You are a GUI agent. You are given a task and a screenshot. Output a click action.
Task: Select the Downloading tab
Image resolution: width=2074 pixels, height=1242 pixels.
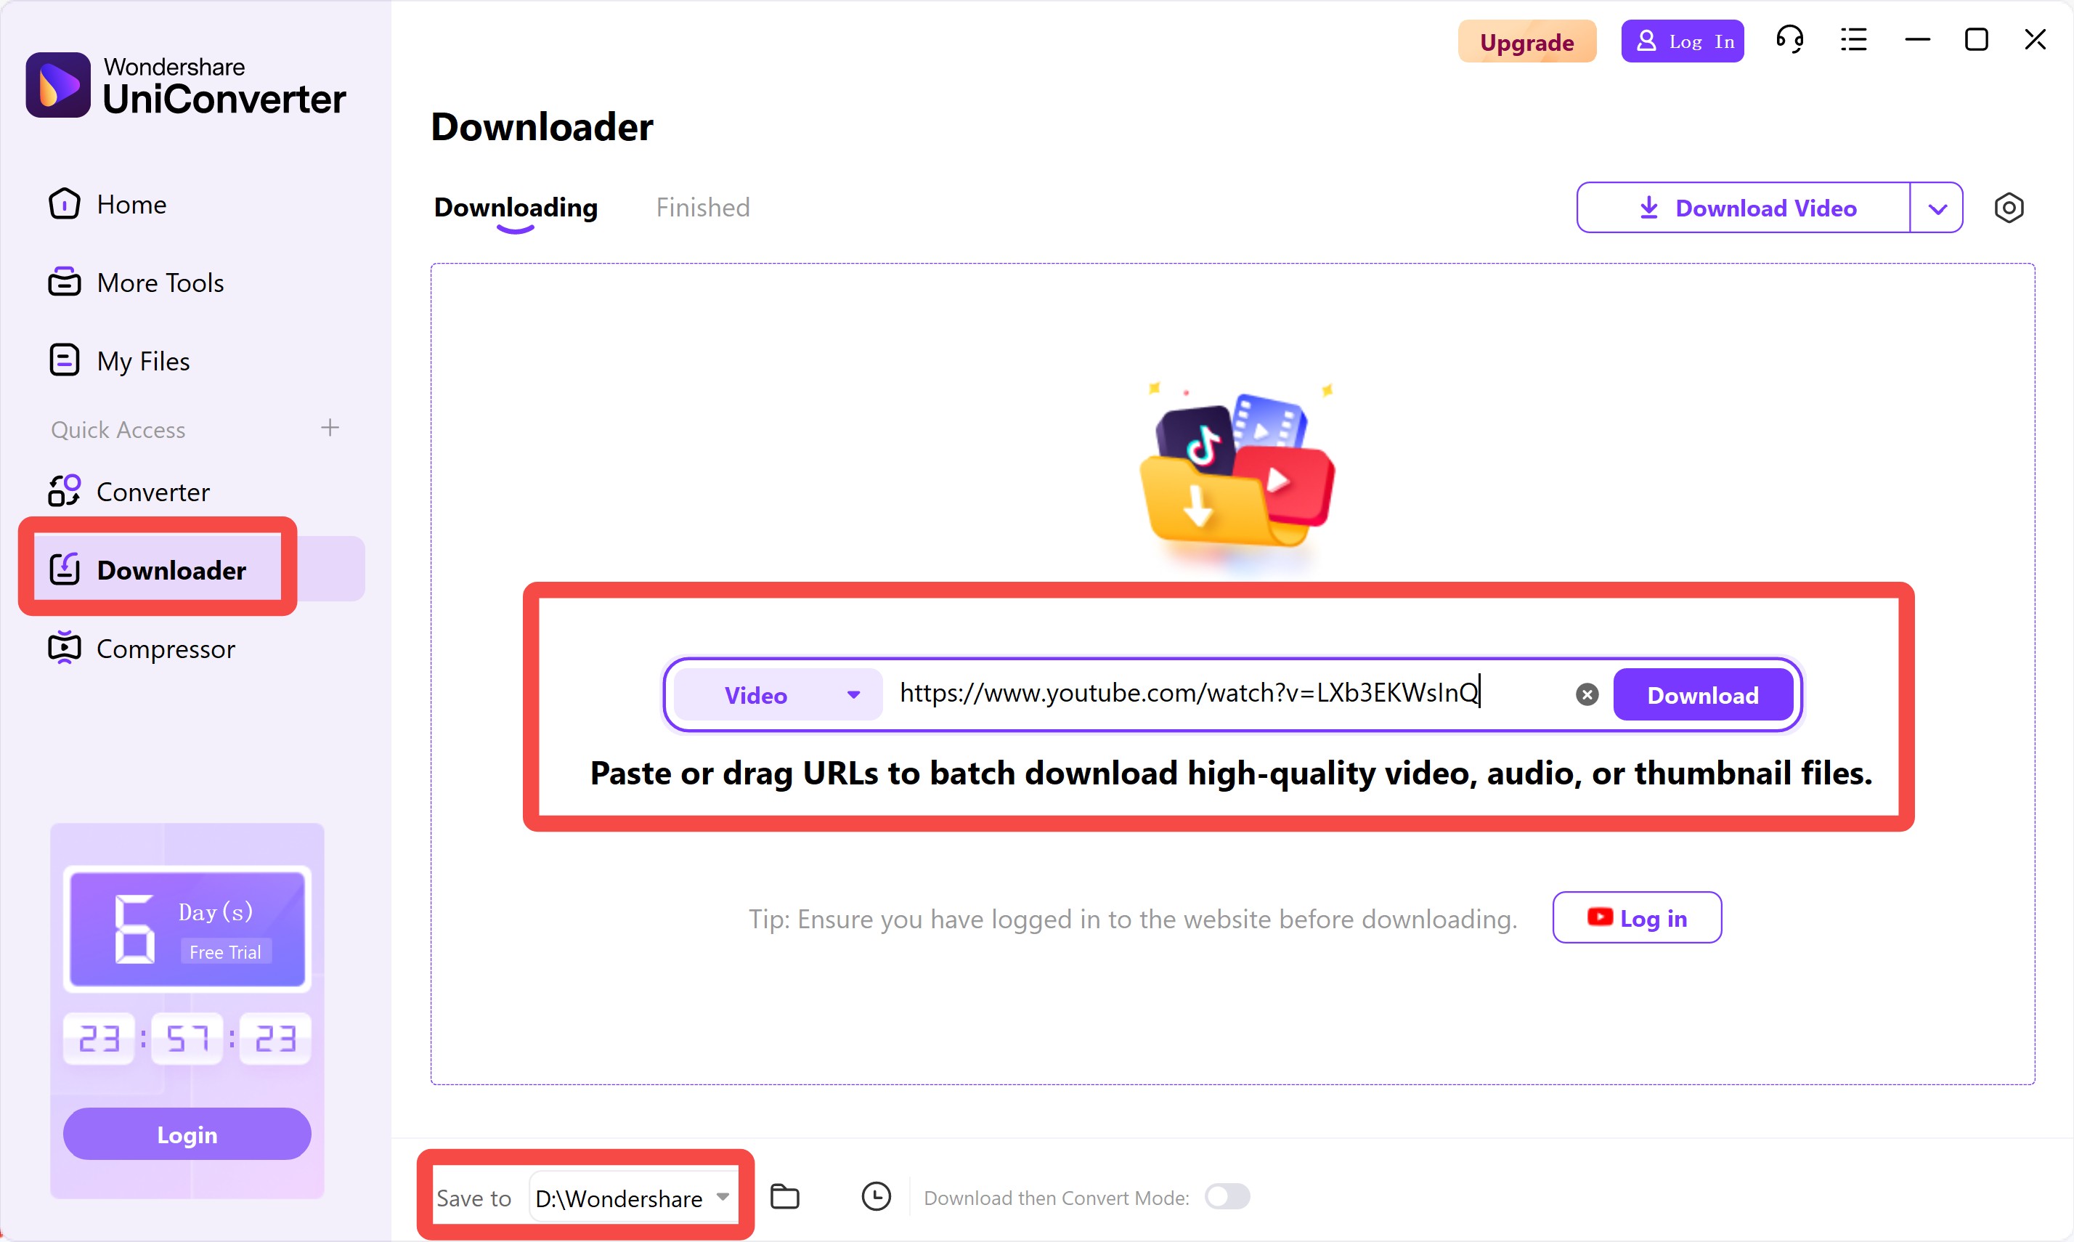(514, 207)
